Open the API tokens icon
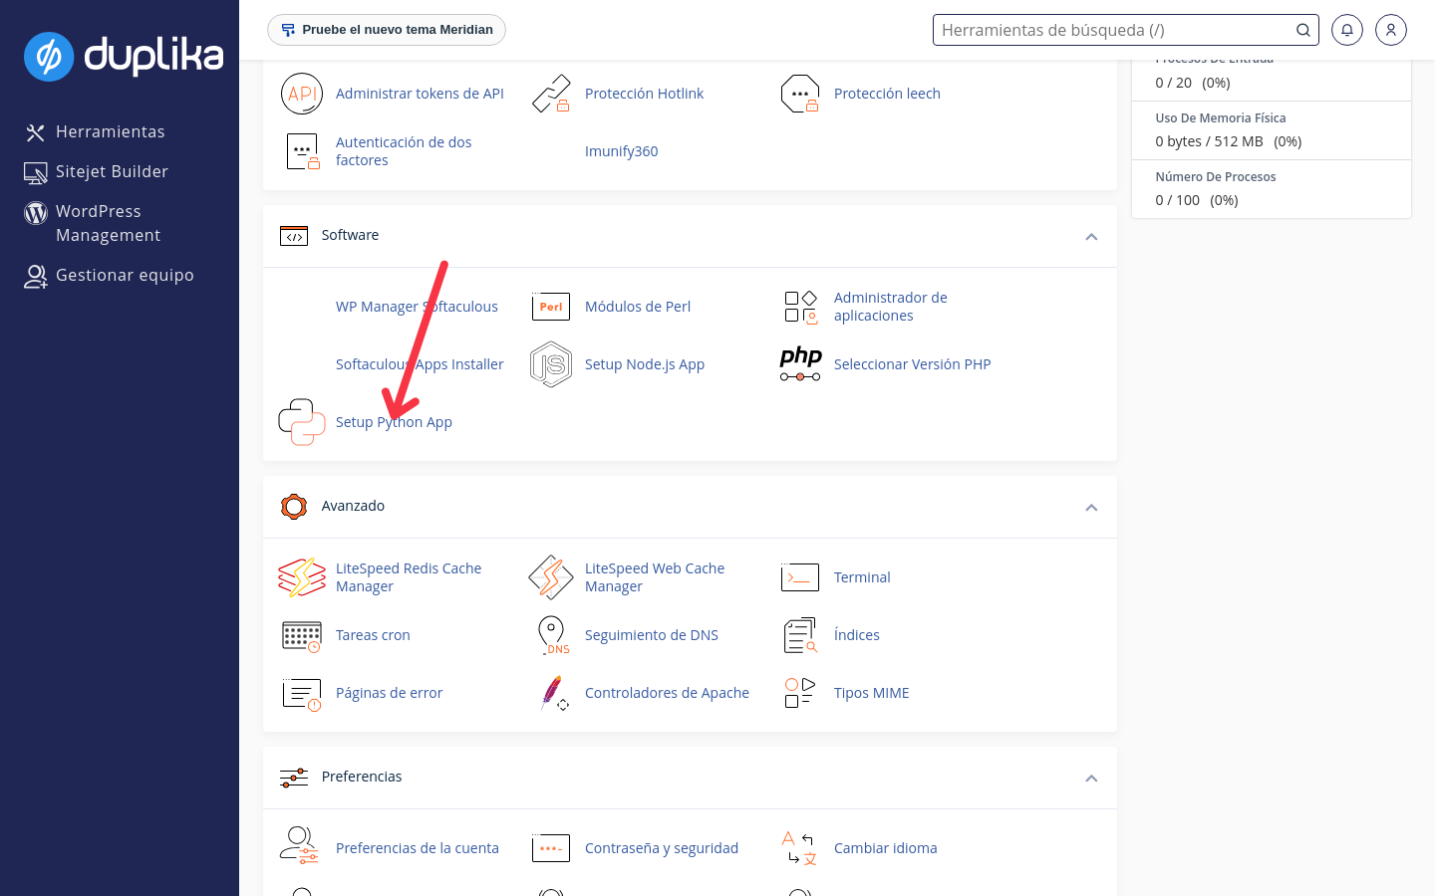Viewport: 1435px width, 896px height. tap(302, 94)
